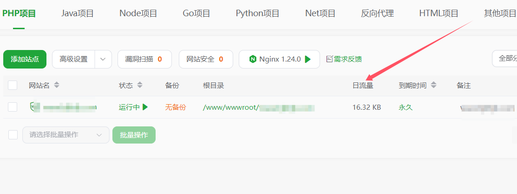Image resolution: width=517 pixels, height=194 pixels.
Task: Click the 运行中 green play status icon
Action: (x=145, y=107)
